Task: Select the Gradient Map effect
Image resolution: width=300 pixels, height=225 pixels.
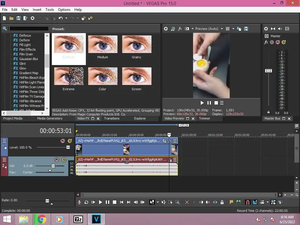Action: click(29, 73)
